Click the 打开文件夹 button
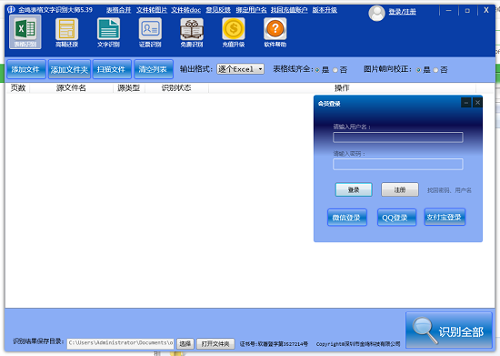 [215, 343]
